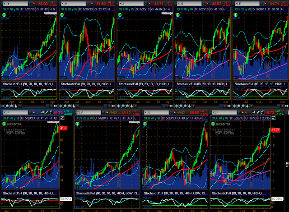Open the XLP symbol selector dropdown
The width and height of the screenshot is (289, 212).
click(30, 112)
